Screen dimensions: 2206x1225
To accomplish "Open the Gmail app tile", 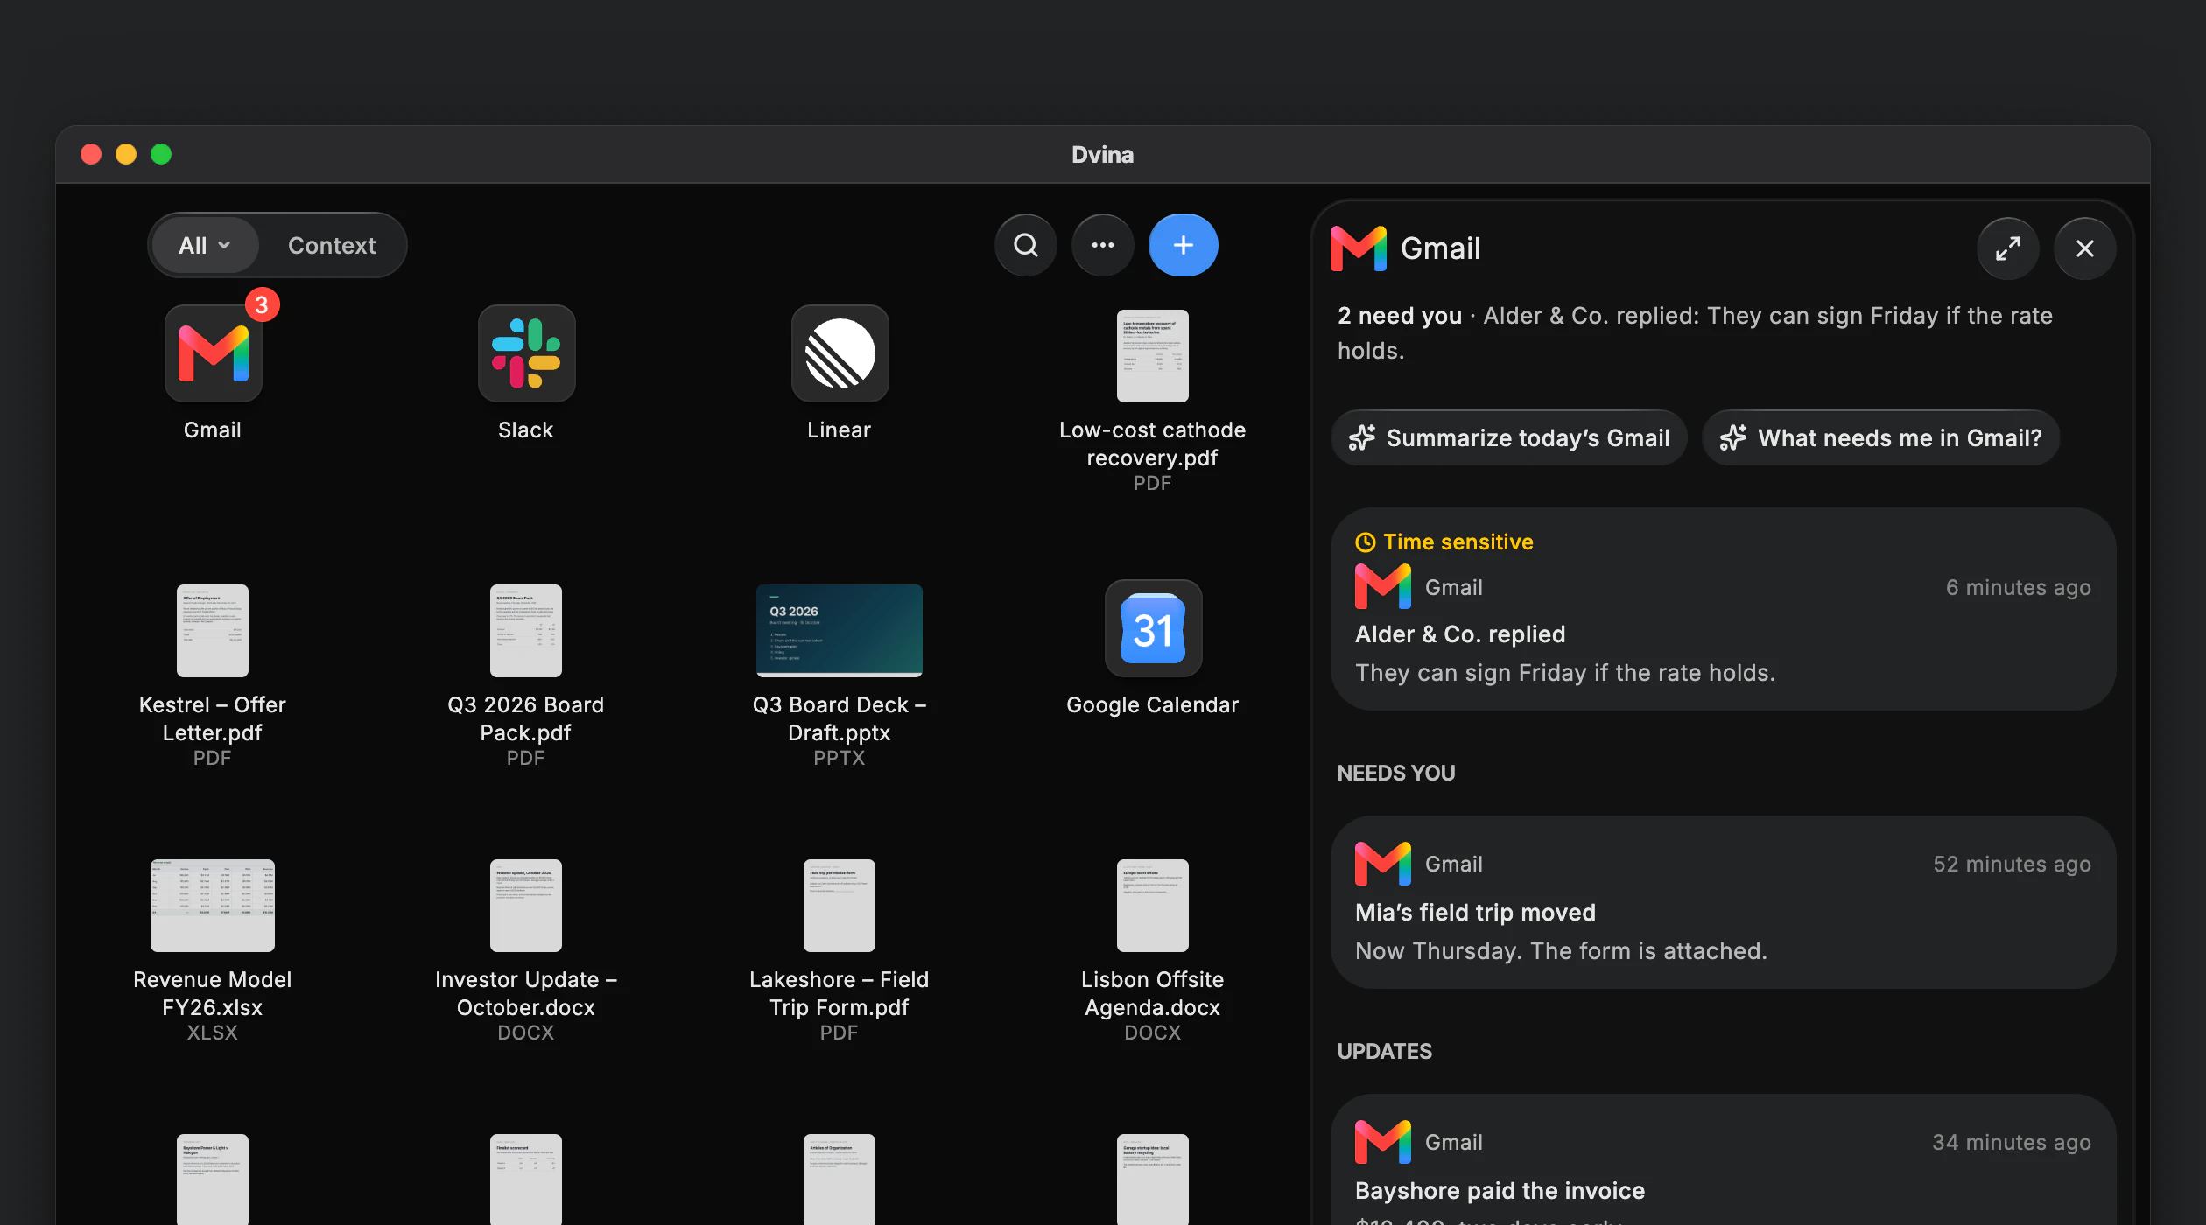I will [213, 353].
